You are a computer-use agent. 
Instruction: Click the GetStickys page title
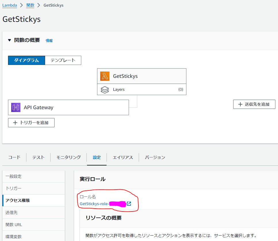coord(22,19)
